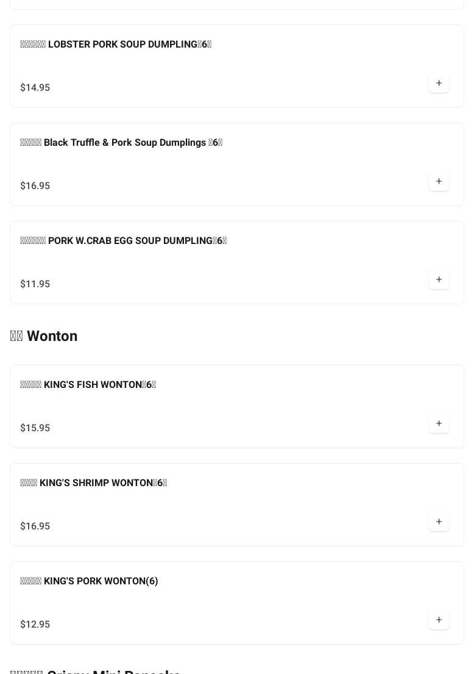Add Pork w. Crab Egg Soup Dumpling
474x674 pixels.
(x=439, y=280)
